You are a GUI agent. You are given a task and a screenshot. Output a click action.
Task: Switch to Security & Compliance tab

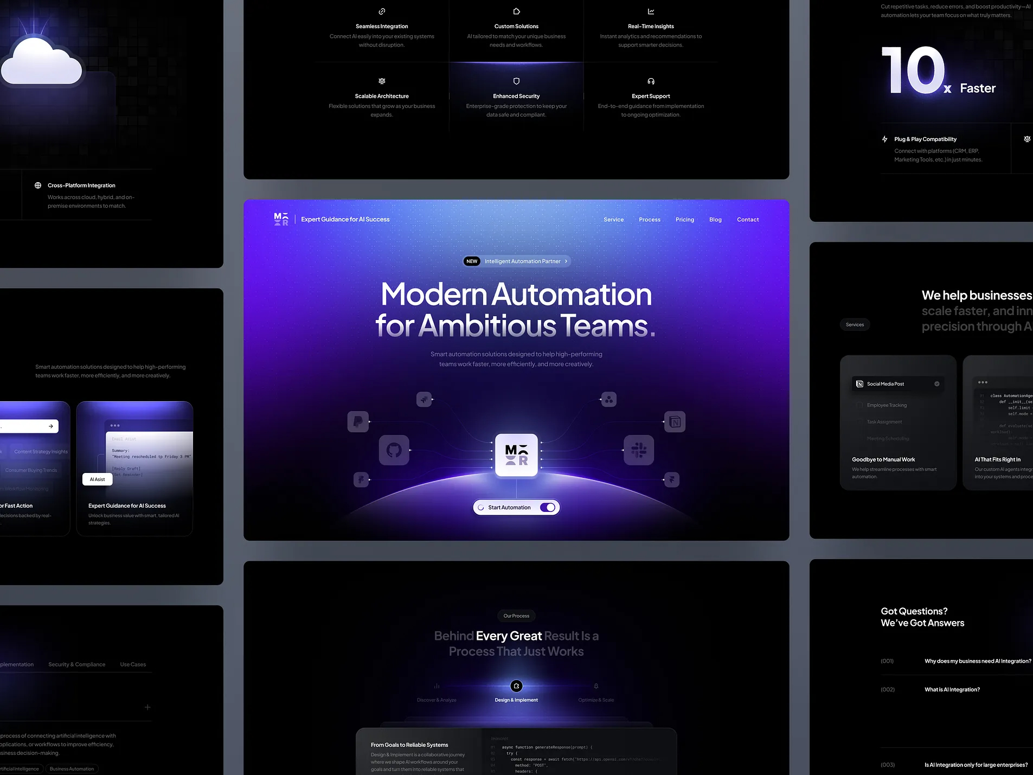coord(76,664)
